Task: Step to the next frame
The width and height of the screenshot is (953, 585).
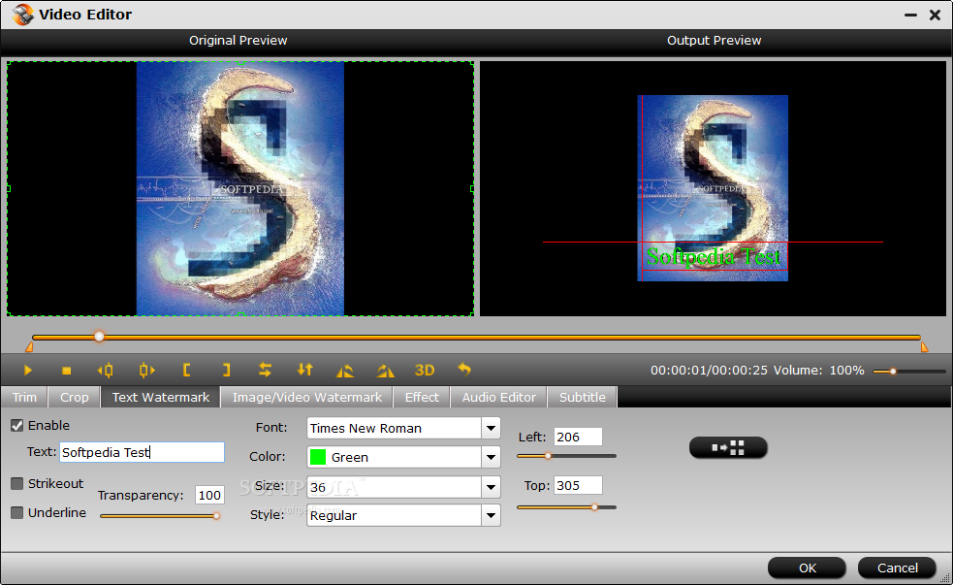Action: (x=146, y=370)
